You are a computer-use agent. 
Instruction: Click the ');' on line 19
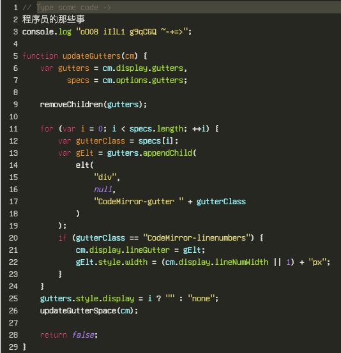tap(63, 225)
